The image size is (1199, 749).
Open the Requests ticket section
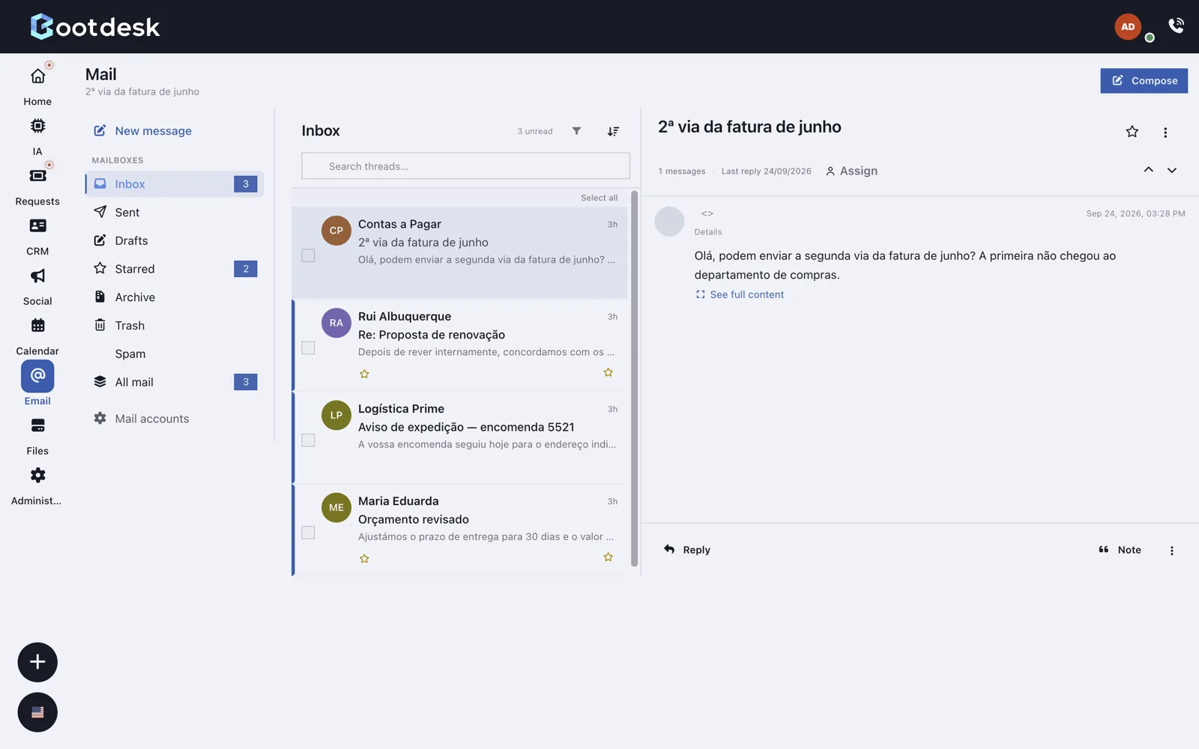click(x=37, y=187)
